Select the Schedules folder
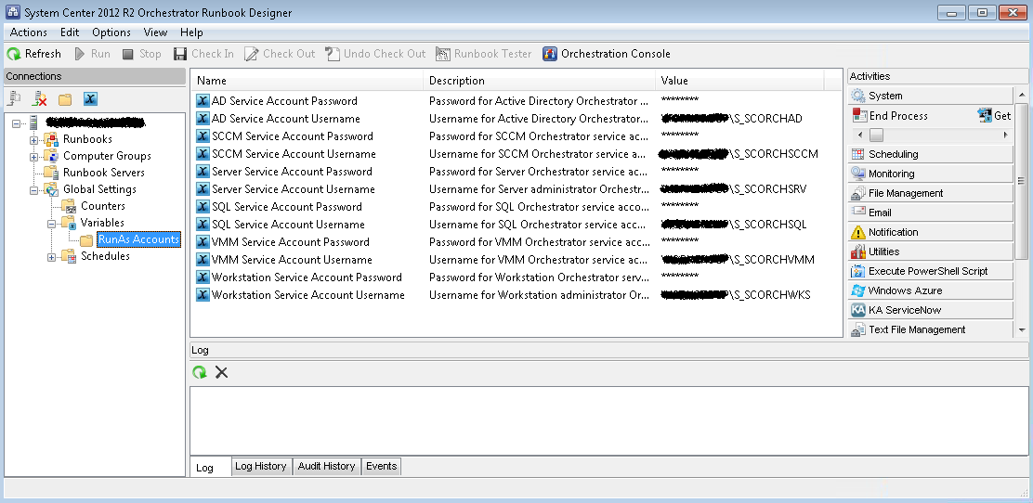Viewport: 1033px width, 503px height. (105, 256)
